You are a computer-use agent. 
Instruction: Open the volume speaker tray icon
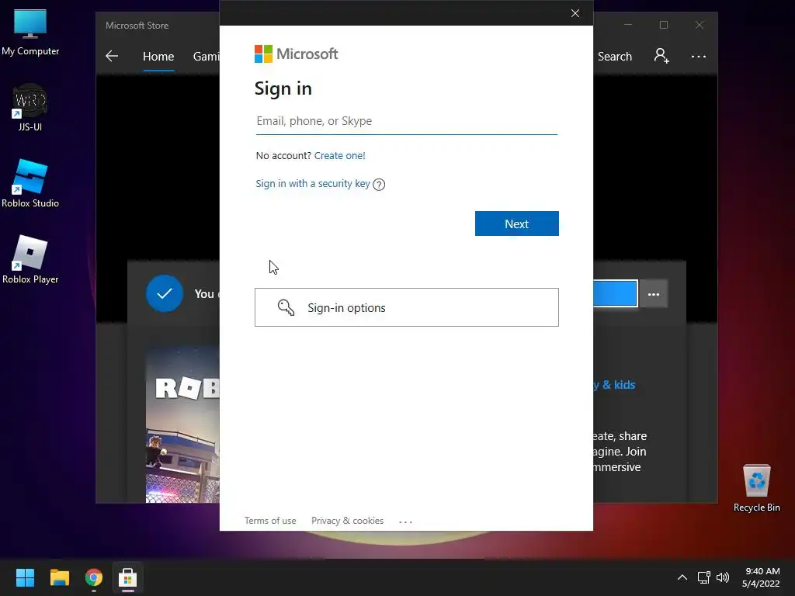pyautogui.click(x=723, y=577)
